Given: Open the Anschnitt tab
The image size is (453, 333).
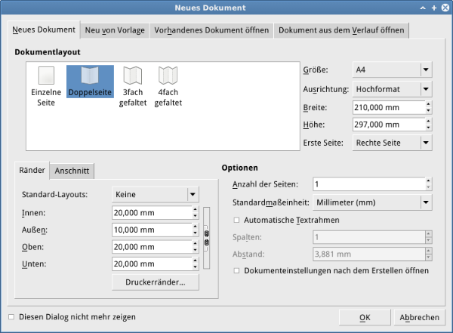Looking at the screenshot, I should [72, 171].
